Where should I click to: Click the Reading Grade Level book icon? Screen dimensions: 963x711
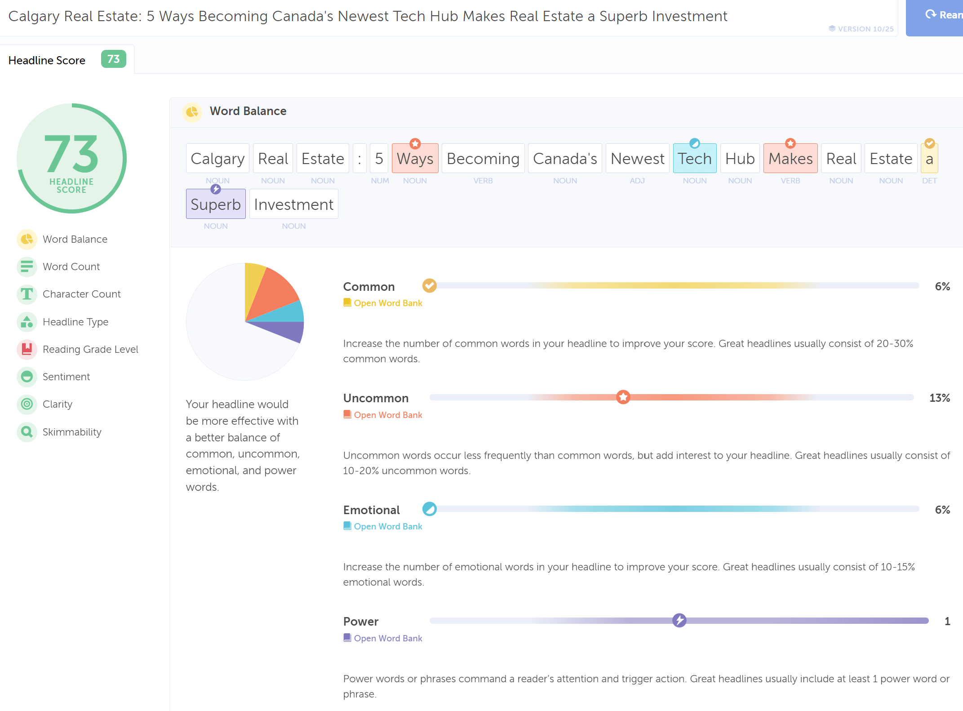[27, 349]
